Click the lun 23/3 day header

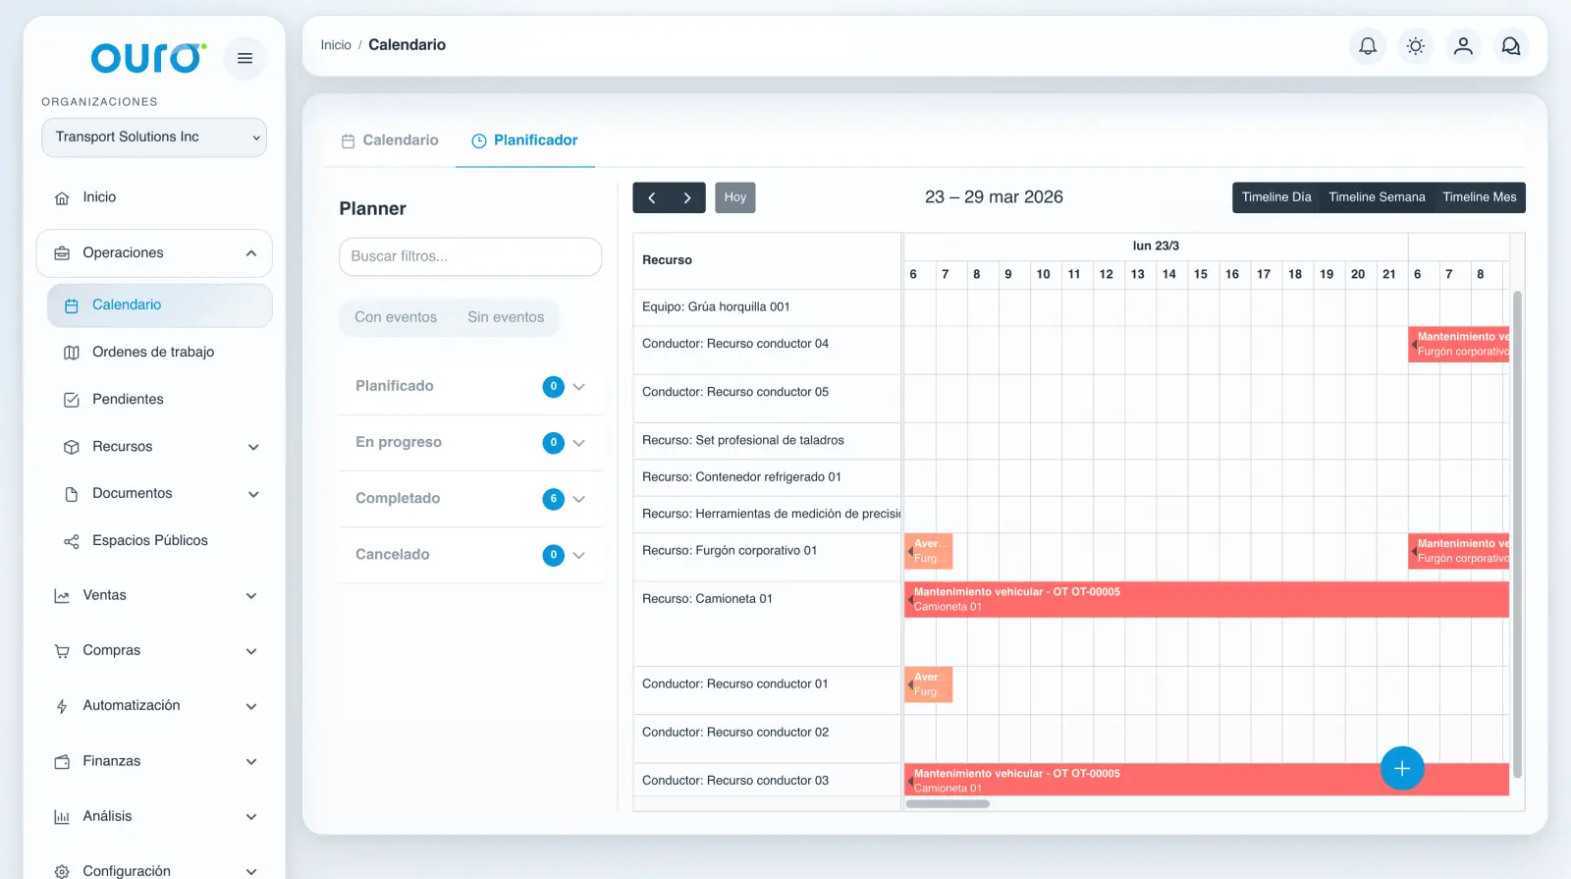[x=1156, y=247]
